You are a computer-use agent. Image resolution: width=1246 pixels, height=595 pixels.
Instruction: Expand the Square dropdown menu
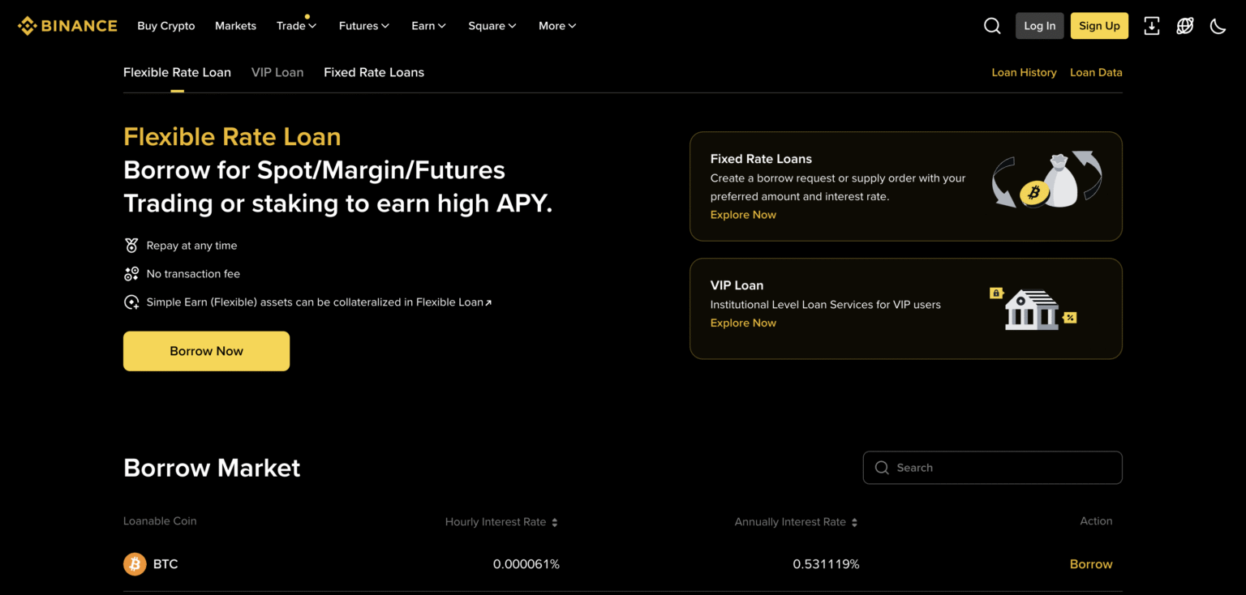click(x=492, y=26)
